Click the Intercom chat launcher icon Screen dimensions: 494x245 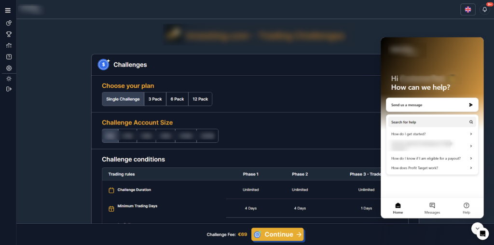coord(482,234)
